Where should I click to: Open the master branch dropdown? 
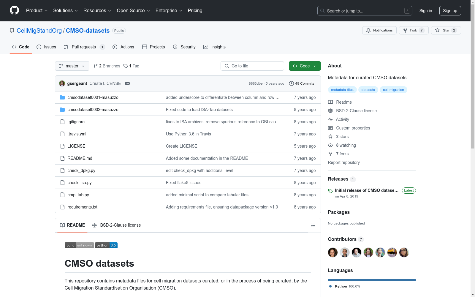click(72, 66)
